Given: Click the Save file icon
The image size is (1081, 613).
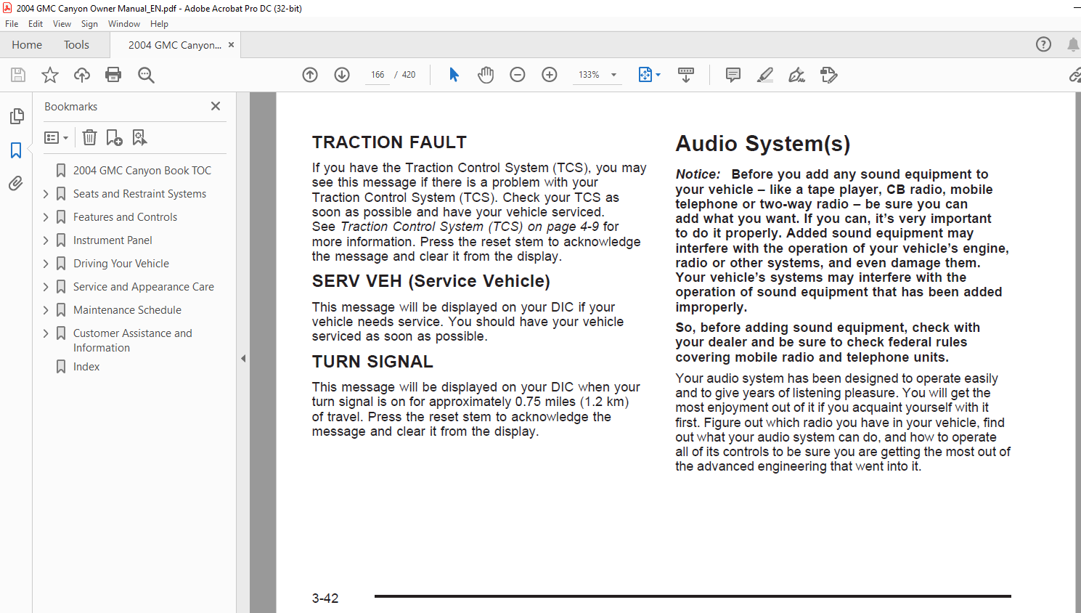Looking at the screenshot, I should 18,75.
